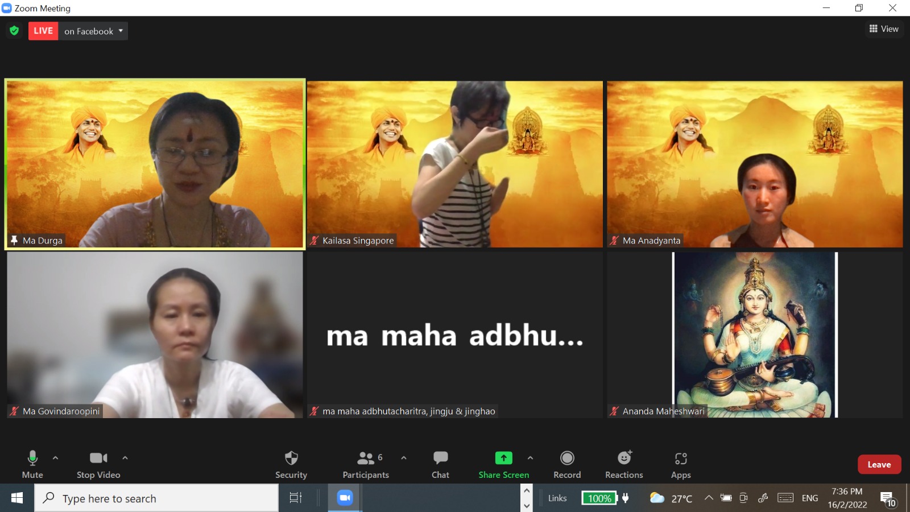The image size is (910, 512).
Task: Mute the microphone
Action: (32, 464)
